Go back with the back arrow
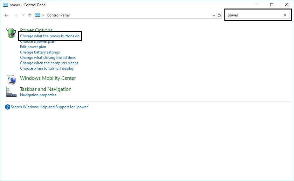The width and height of the screenshot is (294, 181). coord(6,15)
